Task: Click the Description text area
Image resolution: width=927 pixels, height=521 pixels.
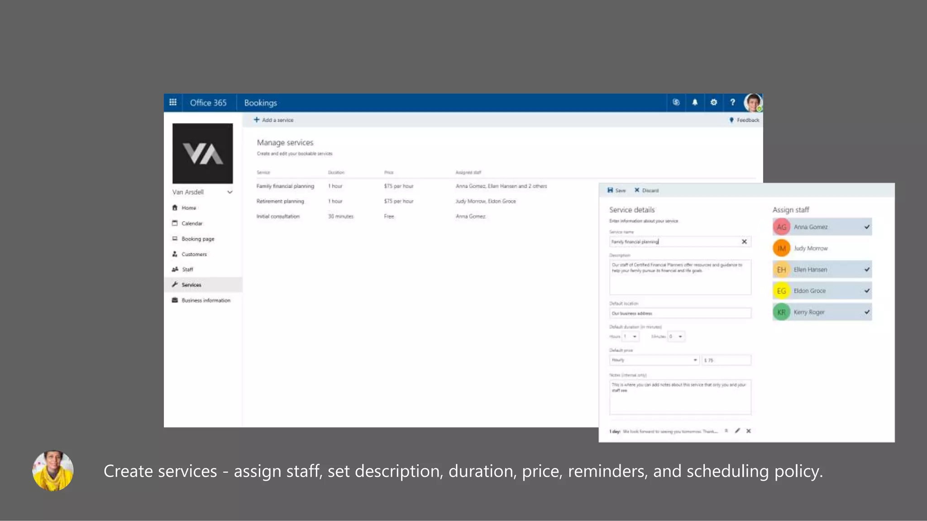Action: (680, 277)
